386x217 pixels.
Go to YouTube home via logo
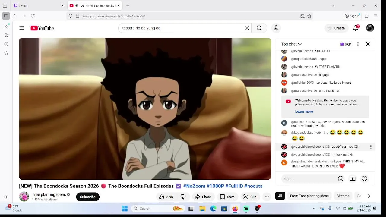(x=42, y=28)
